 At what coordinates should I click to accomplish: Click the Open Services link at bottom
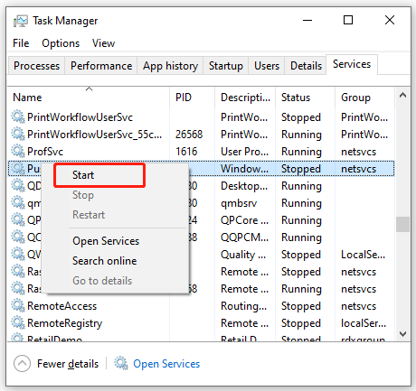166,364
